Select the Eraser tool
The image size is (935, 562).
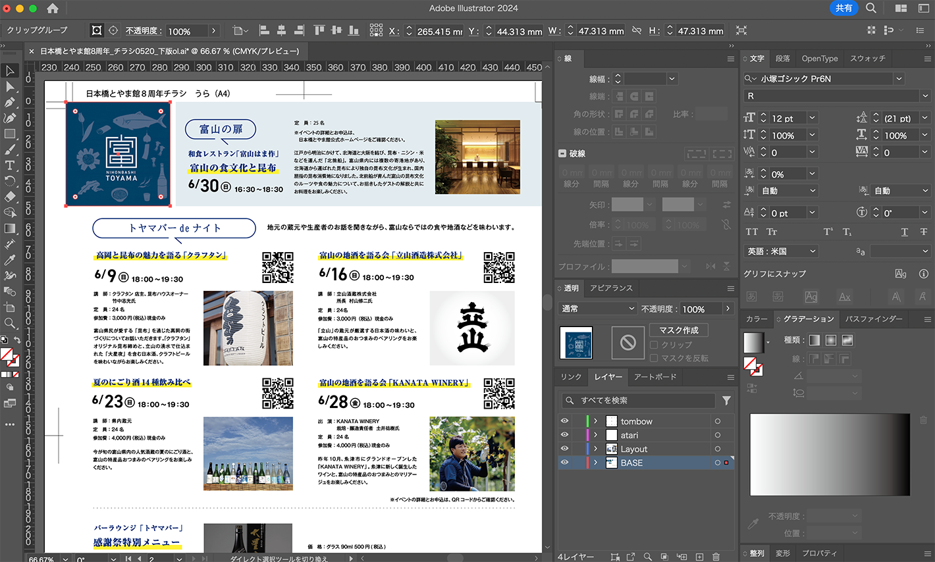pyautogui.click(x=10, y=197)
